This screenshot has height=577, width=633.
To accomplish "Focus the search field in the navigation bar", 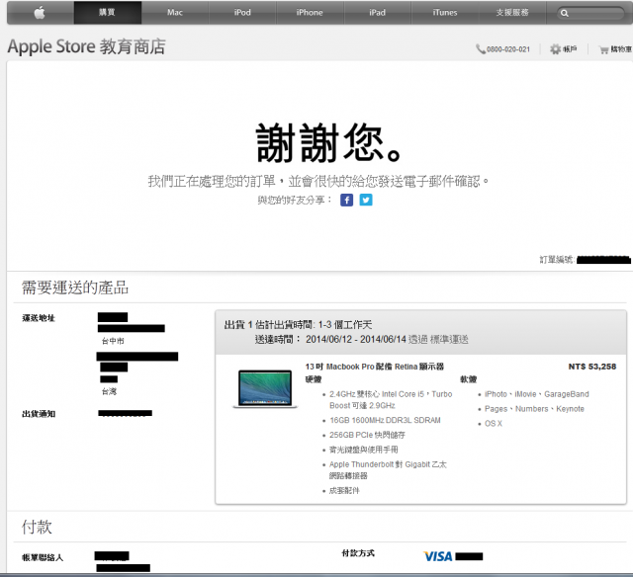I will 591,13.
